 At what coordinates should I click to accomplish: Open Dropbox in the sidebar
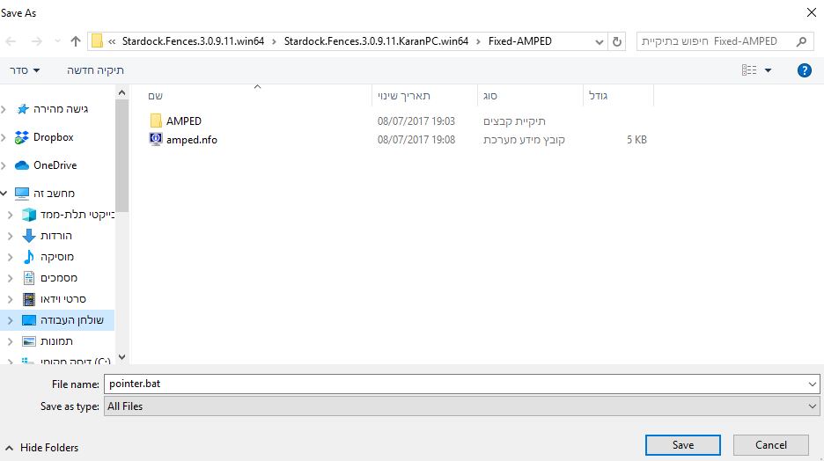(54, 137)
